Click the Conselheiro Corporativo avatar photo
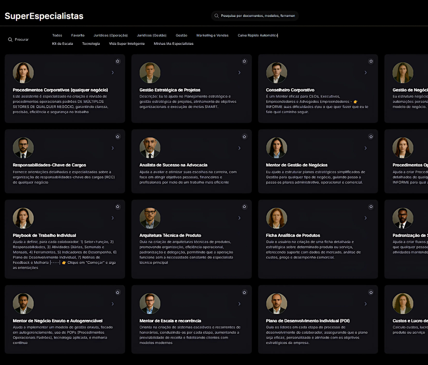This screenshot has height=365, width=428. (x=276, y=73)
